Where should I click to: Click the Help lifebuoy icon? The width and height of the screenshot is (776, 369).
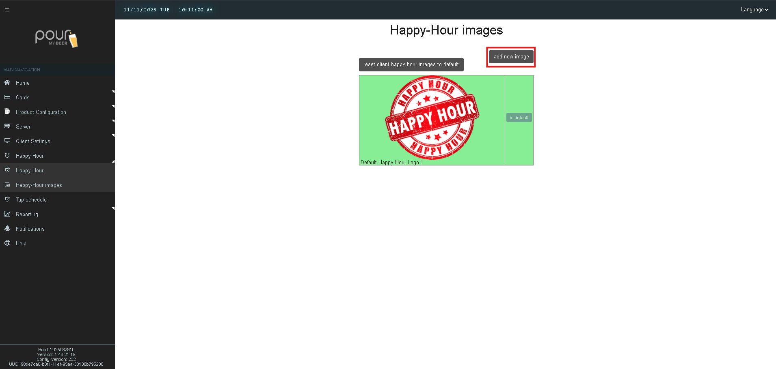[x=7, y=243]
